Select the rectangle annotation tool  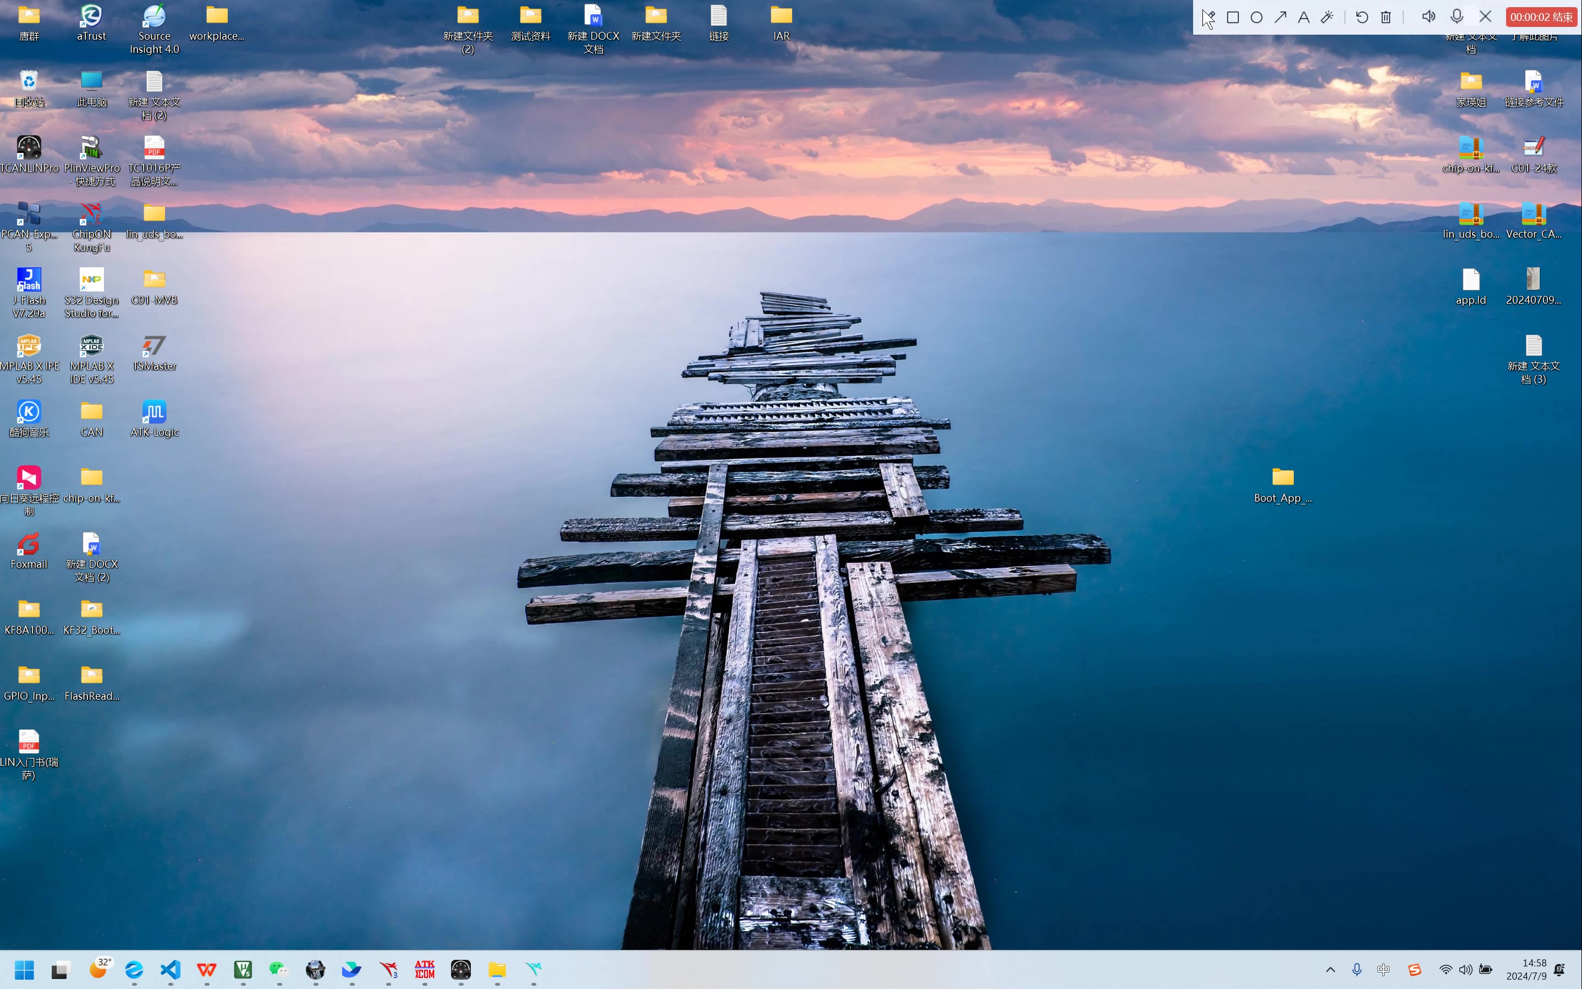click(x=1233, y=18)
